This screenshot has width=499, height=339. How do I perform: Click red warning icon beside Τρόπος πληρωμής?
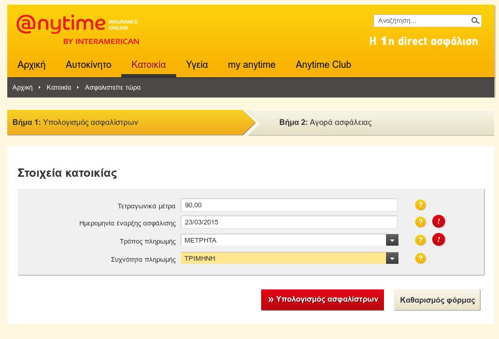[439, 240]
